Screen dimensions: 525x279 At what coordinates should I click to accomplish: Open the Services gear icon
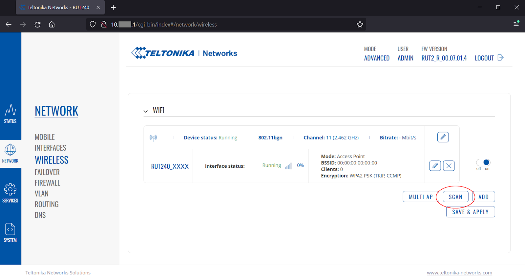pos(10,189)
